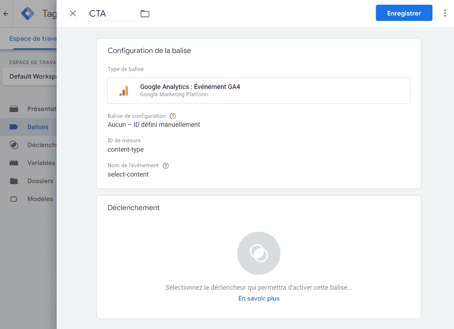Click the Google Tag Manager logo
This screenshot has width=454, height=329.
pos(28,14)
